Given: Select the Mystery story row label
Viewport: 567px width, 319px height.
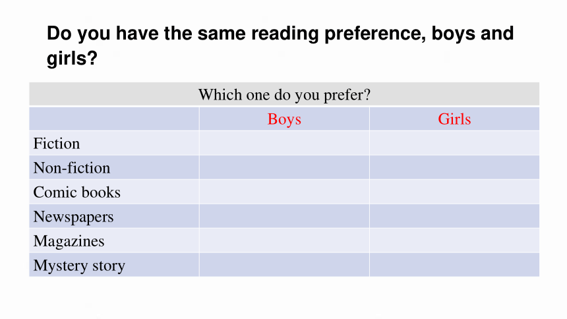Looking at the screenshot, I should pos(79,266).
